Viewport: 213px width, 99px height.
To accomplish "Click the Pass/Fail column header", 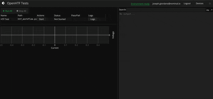I will pyautogui.click(x=76, y=16).
